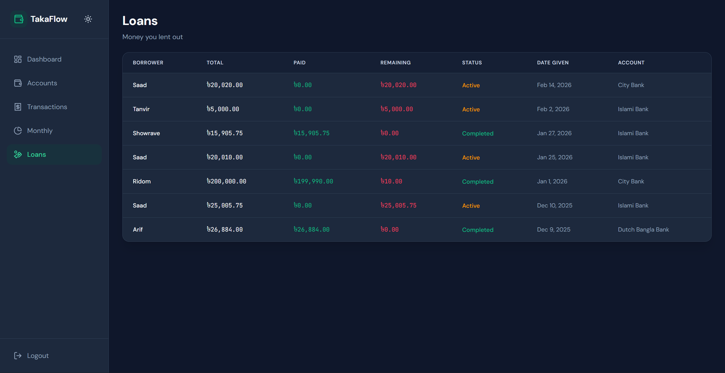Click the TakaFlow wallet logo icon
The height and width of the screenshot is (373, 725).
click(x=19, y=19)
